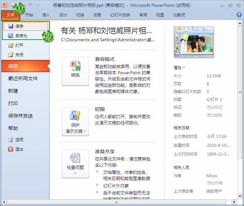This screenshot has width=244, height=206.
Task: Click the Add author (添加作者) field
Action: click(215, 183)
